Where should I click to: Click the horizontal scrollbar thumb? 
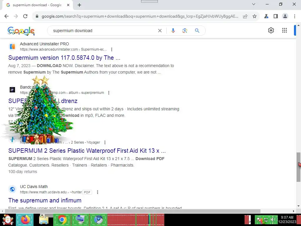[133, 211]
